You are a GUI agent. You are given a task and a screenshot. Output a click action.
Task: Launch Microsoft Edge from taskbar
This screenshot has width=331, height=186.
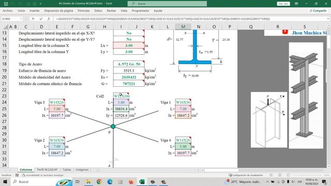[110, 181]
